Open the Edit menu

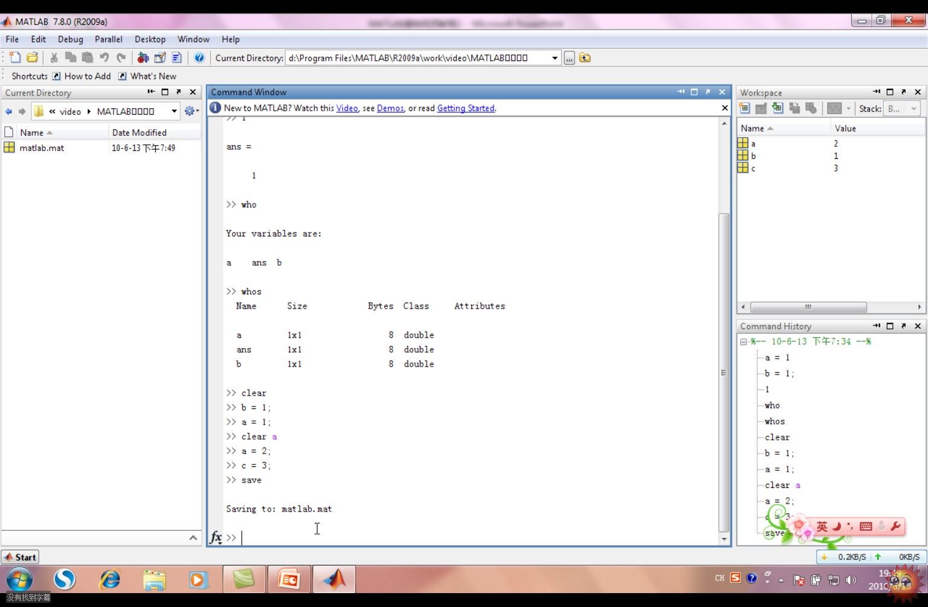(39, 39)
